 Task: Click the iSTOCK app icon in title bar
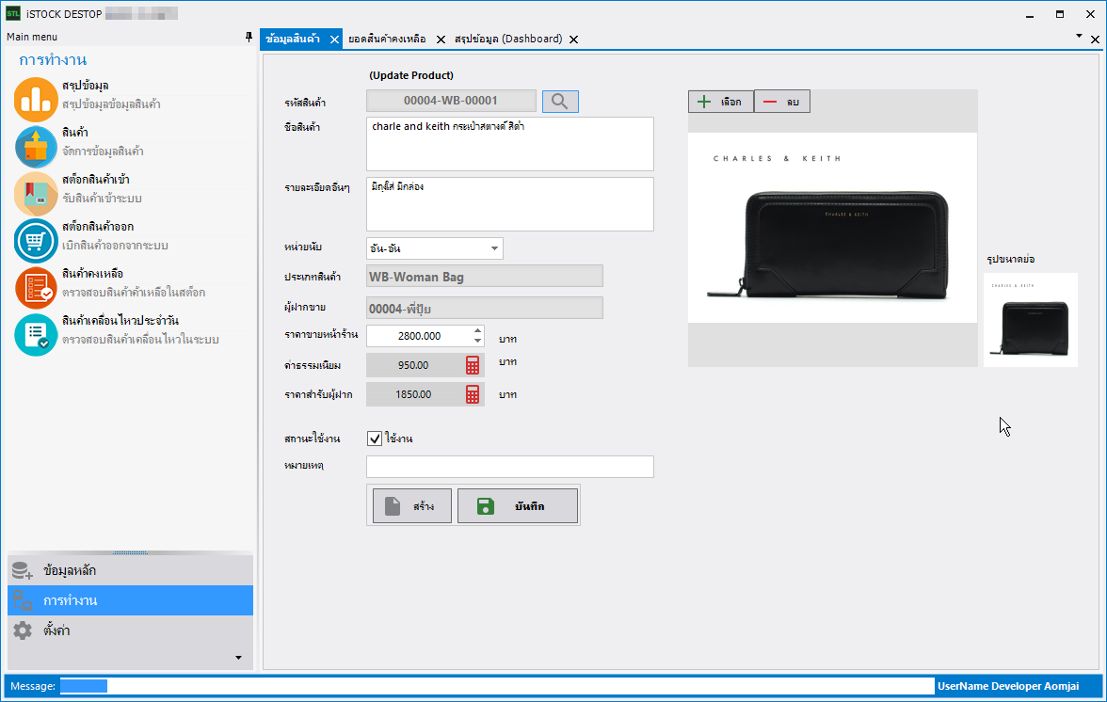click(13, 13)
